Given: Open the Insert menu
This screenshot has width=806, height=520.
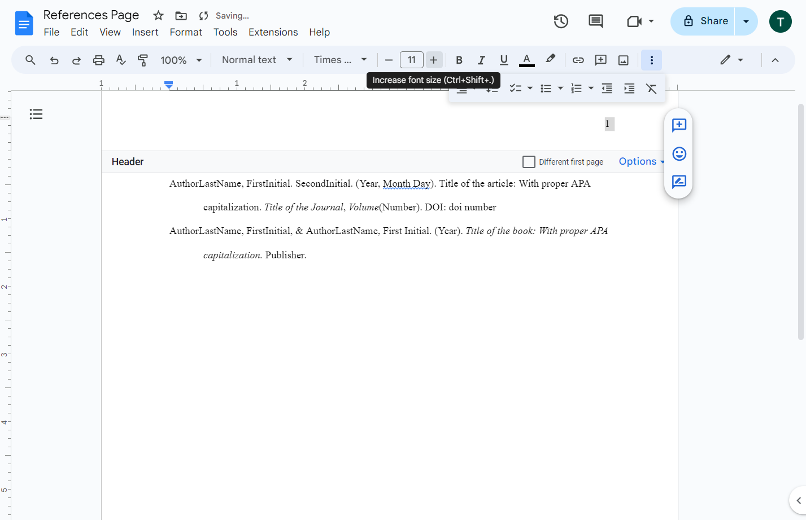Looking at the screenshot, I should [145, 32].
